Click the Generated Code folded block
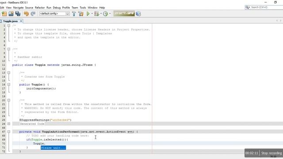Screen dimensions: 283x159 [x=32, y=124]
